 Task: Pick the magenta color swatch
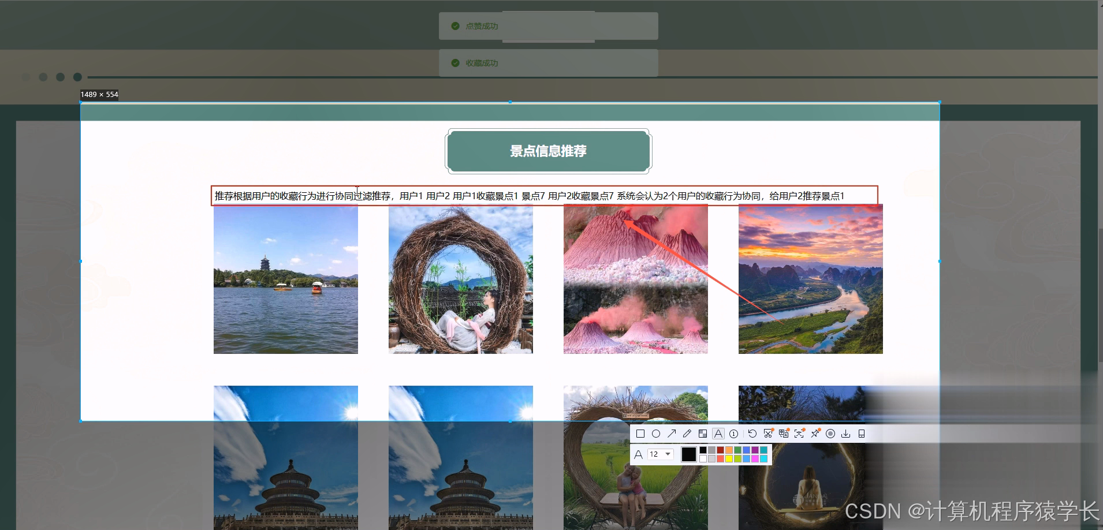(755, 458)
